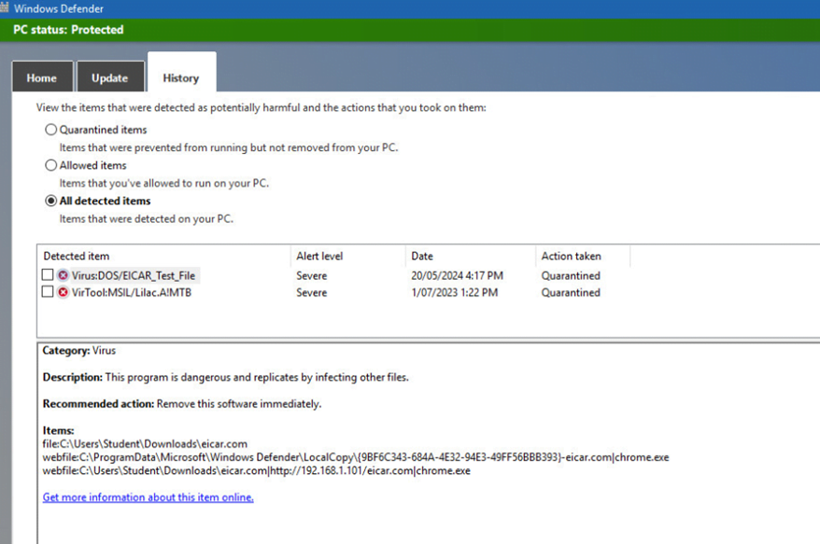
Task: Click the date 20/05/2024 4:17 PM
Action: point(457,275)
